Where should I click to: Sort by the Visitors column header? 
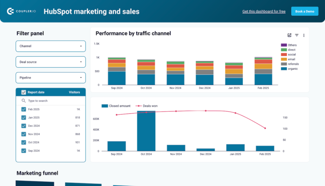point(74,92)
